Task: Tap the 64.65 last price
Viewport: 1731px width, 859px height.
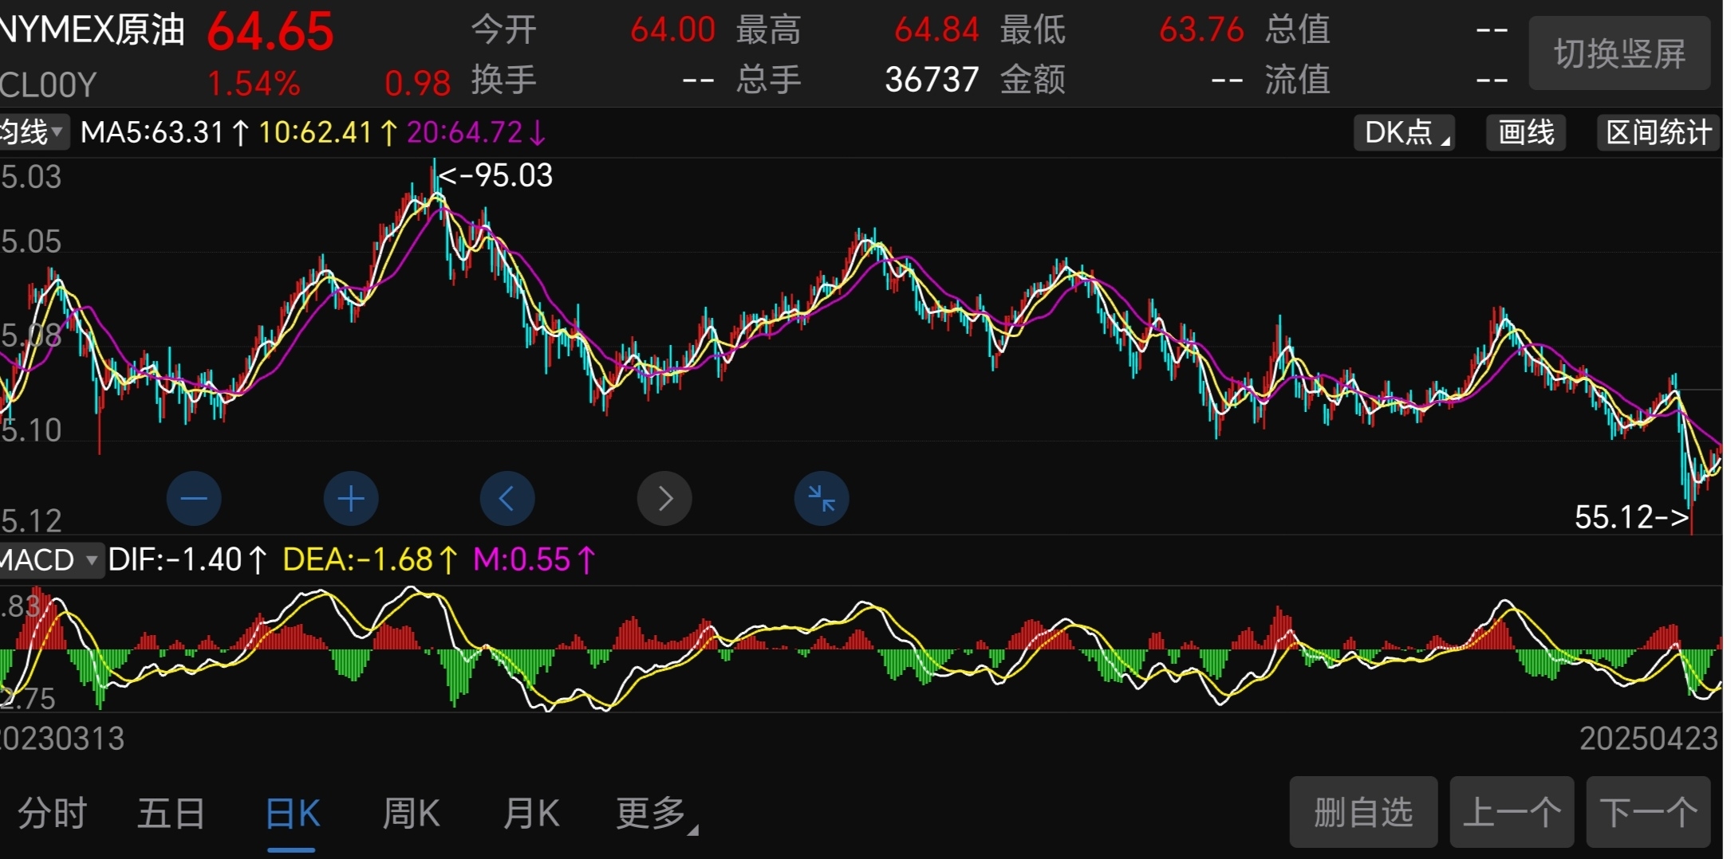Action: pyautogui.click(x=270, y=32)
